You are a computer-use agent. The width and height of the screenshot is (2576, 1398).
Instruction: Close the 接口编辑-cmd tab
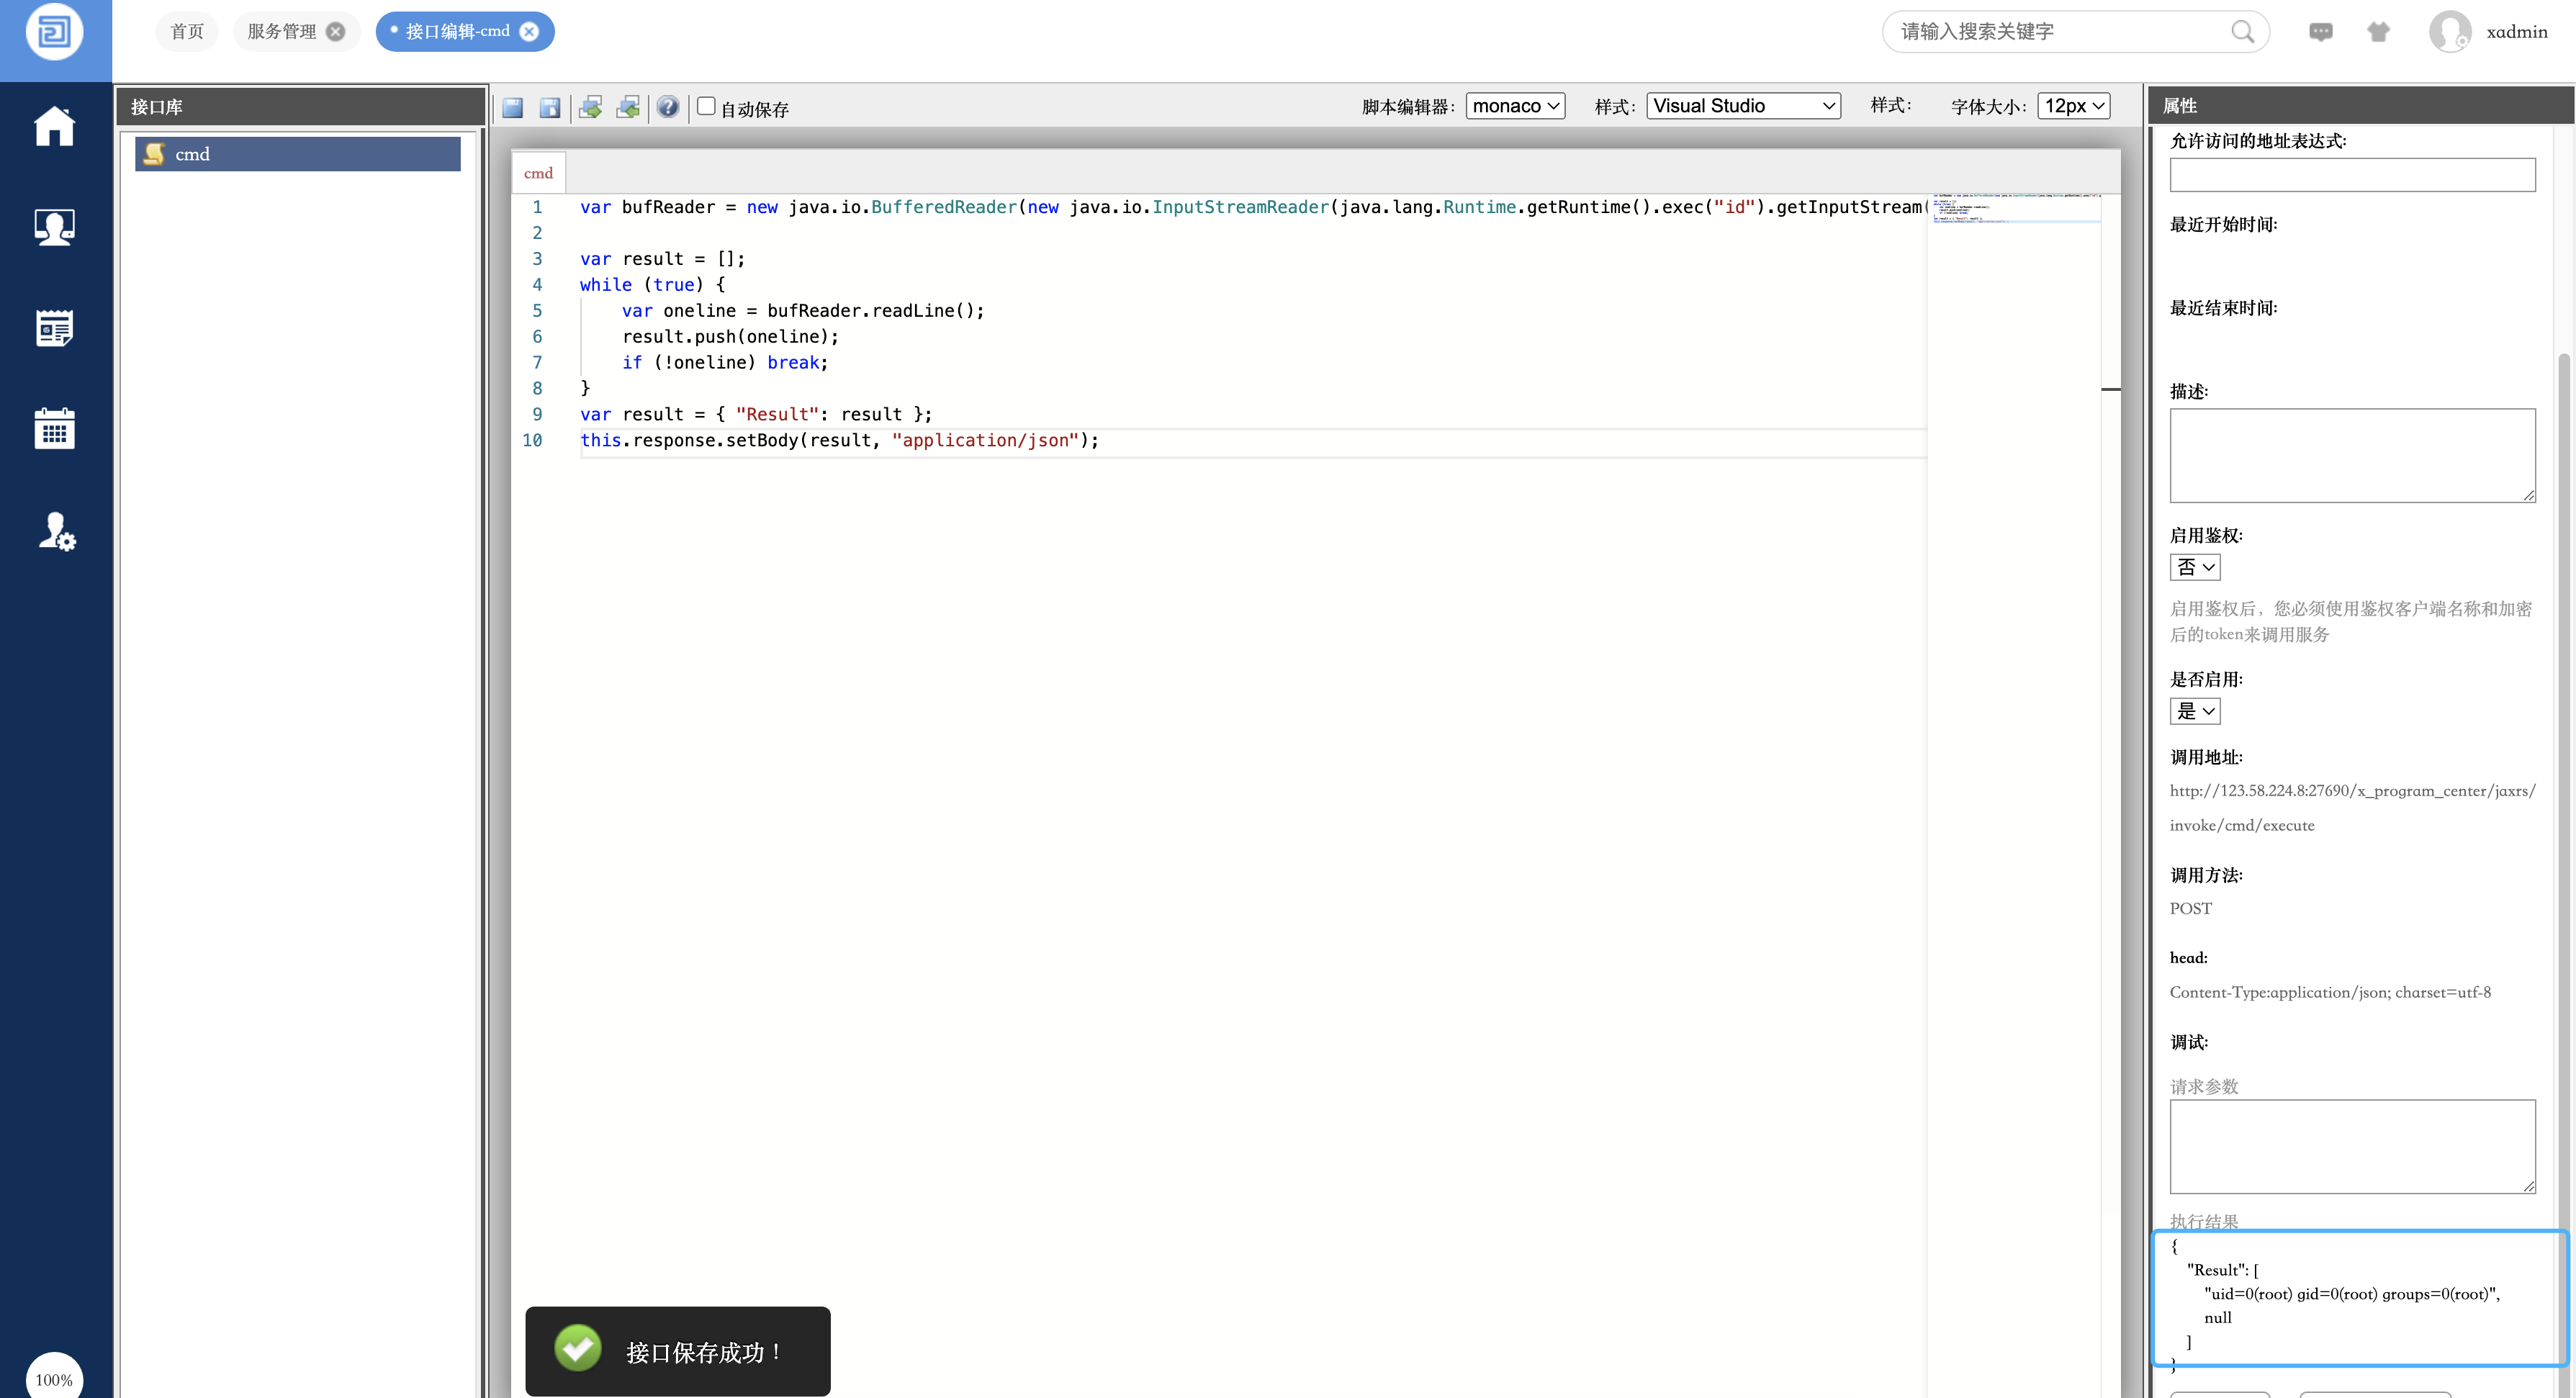click(x=530, y=32)
